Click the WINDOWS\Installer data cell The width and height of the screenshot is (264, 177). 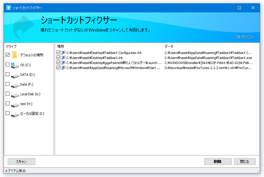click(208, 63)
